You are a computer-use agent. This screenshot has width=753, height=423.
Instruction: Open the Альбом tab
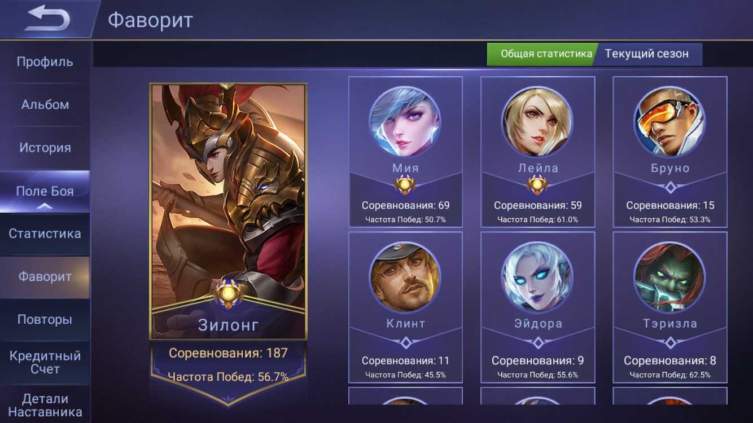point(45,105)
